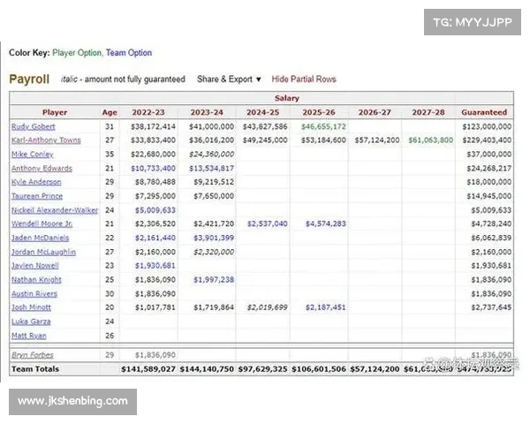Sort by the Age column header

(109, 112)
